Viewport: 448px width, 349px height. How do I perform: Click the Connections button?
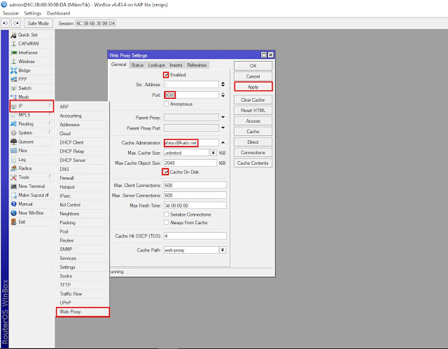pyautogui.click(x=253, y=153)
